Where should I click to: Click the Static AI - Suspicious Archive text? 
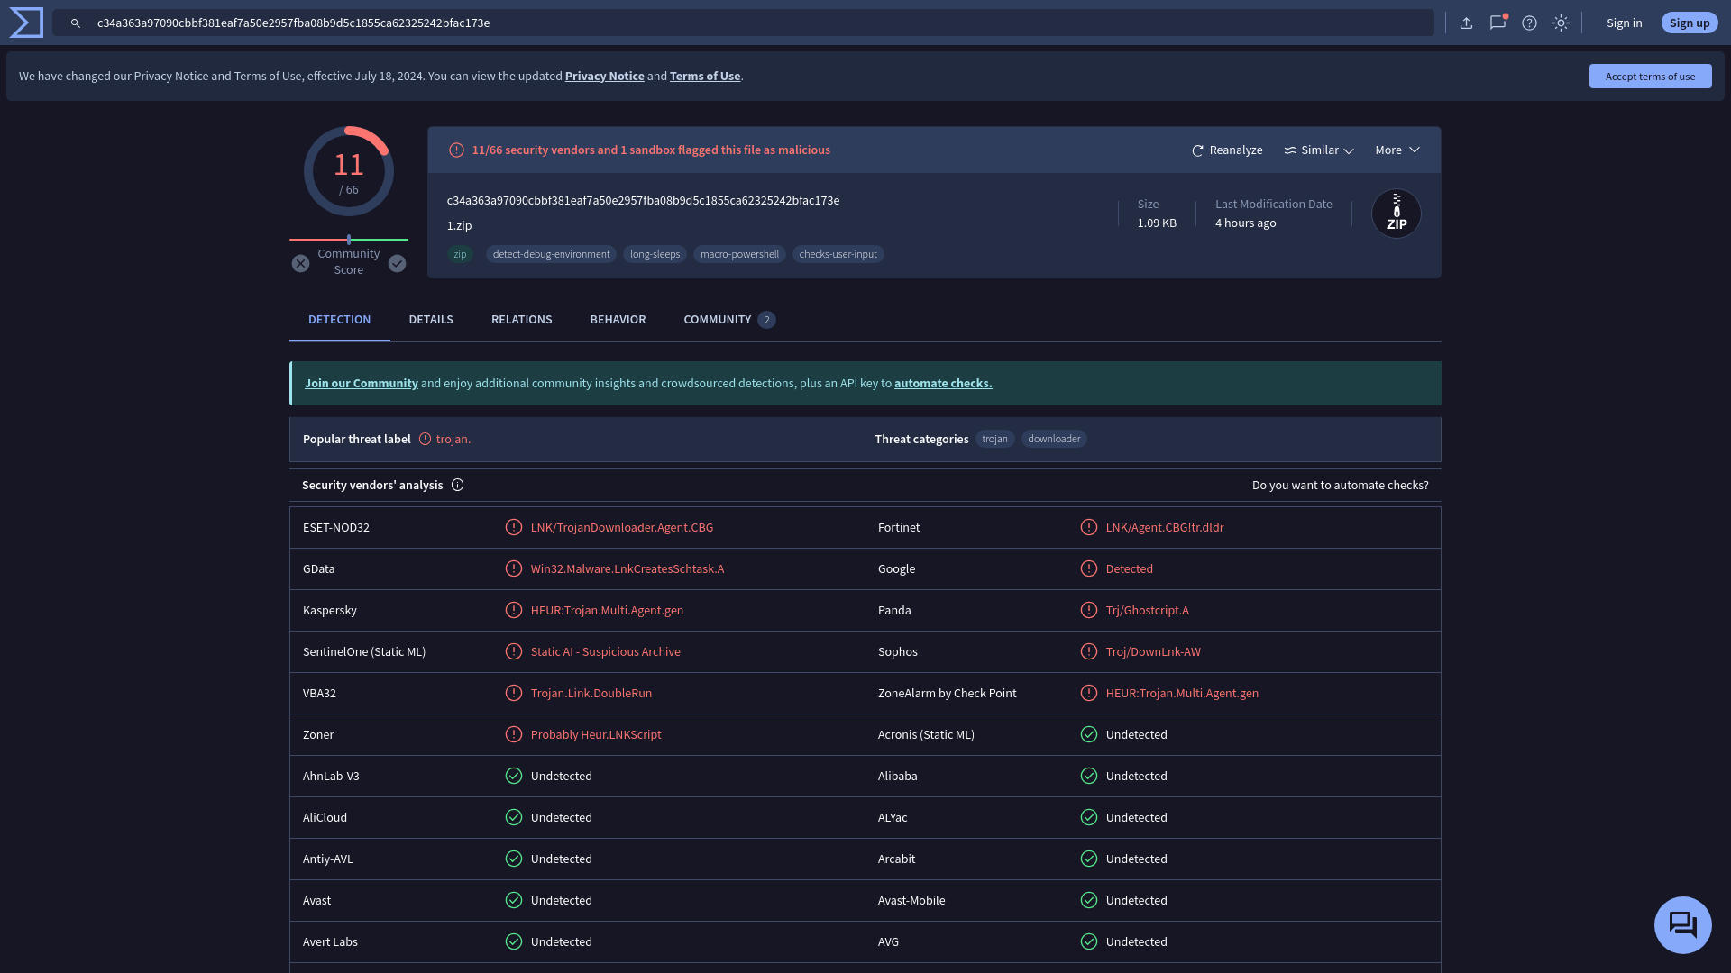coord(606,652)
